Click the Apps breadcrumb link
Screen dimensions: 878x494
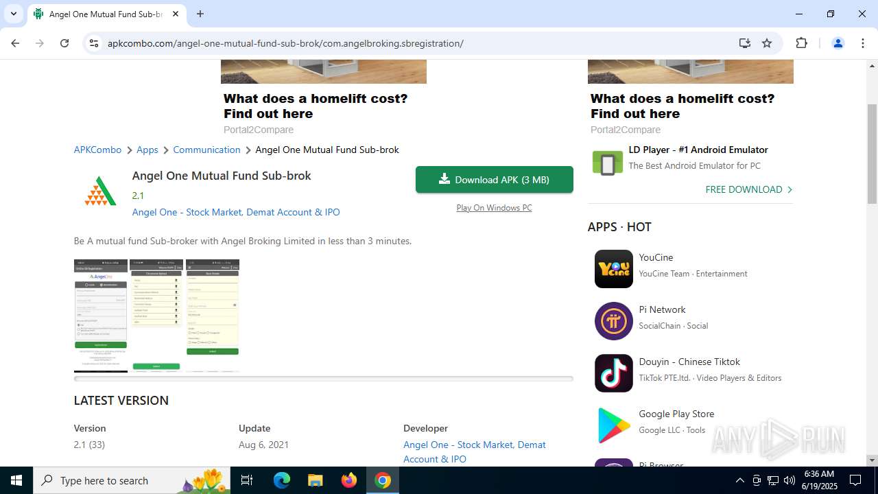pyautogui.click(x=147, y=150)
